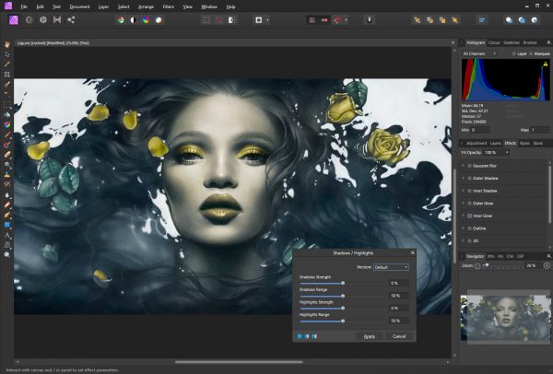The image size is (553, 374).
Task: Toggle the grid display toolbar icon
Action: (x=312, y=20)
